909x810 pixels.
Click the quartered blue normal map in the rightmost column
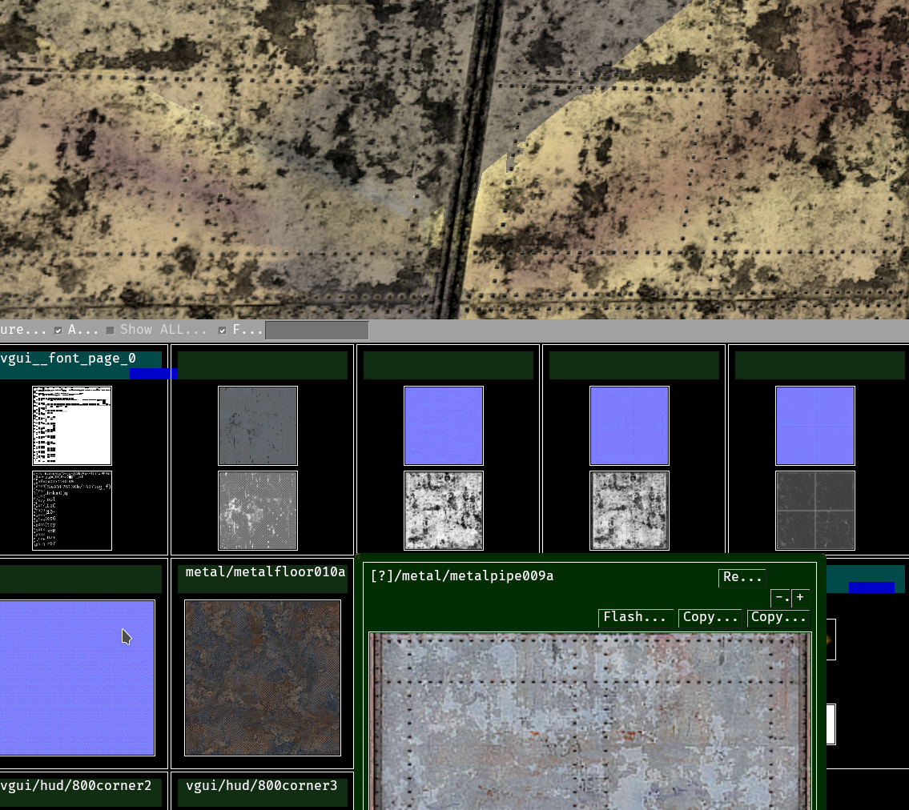pos(814,425)
